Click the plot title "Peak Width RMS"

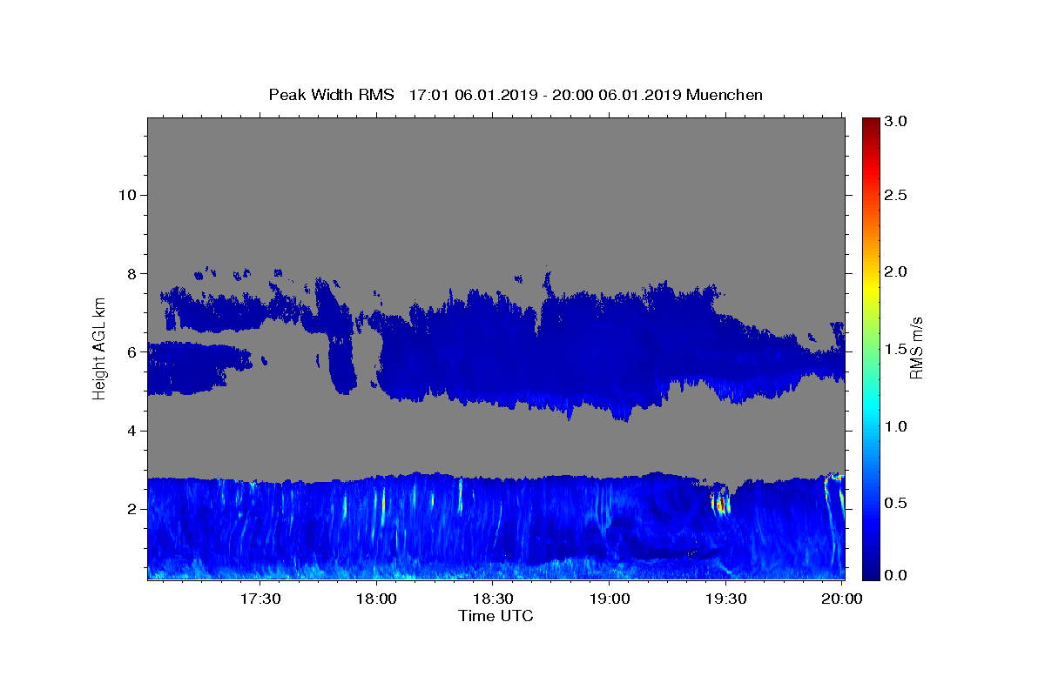pyautogui.click(x=331, y=95)
